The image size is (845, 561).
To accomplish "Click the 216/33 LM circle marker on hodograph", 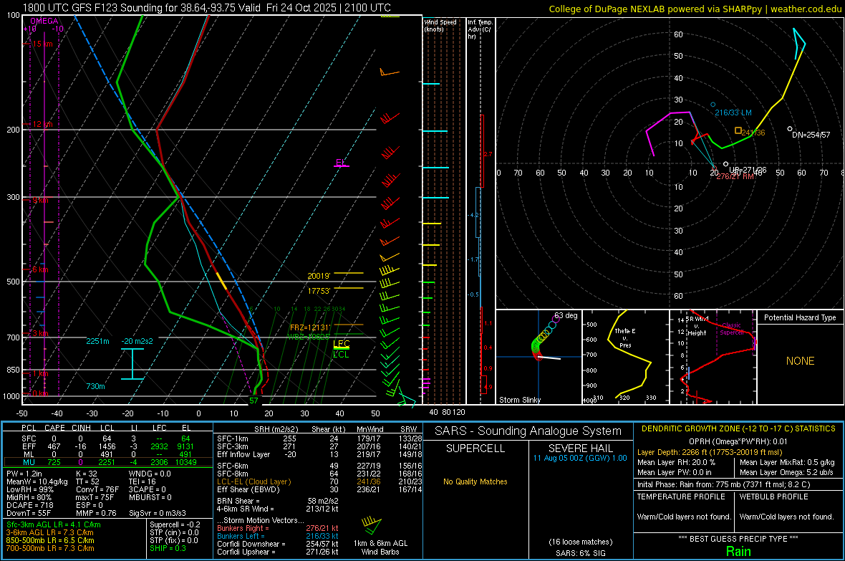I will (x=713, y=105).
